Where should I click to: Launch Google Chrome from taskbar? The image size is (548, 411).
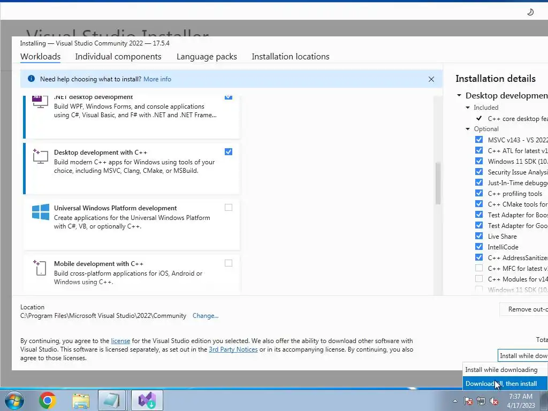(x=48, y=400)
